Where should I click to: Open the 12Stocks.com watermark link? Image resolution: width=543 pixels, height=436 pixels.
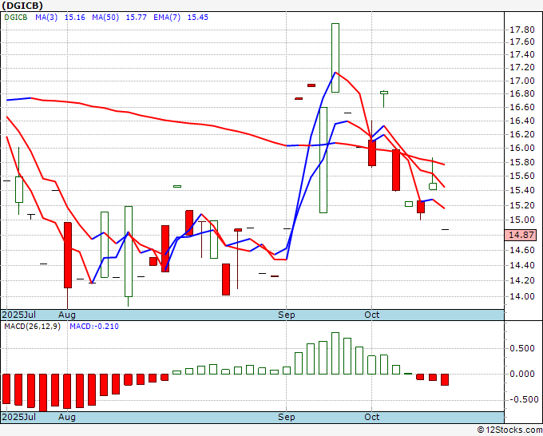click(x=509, y=430)
